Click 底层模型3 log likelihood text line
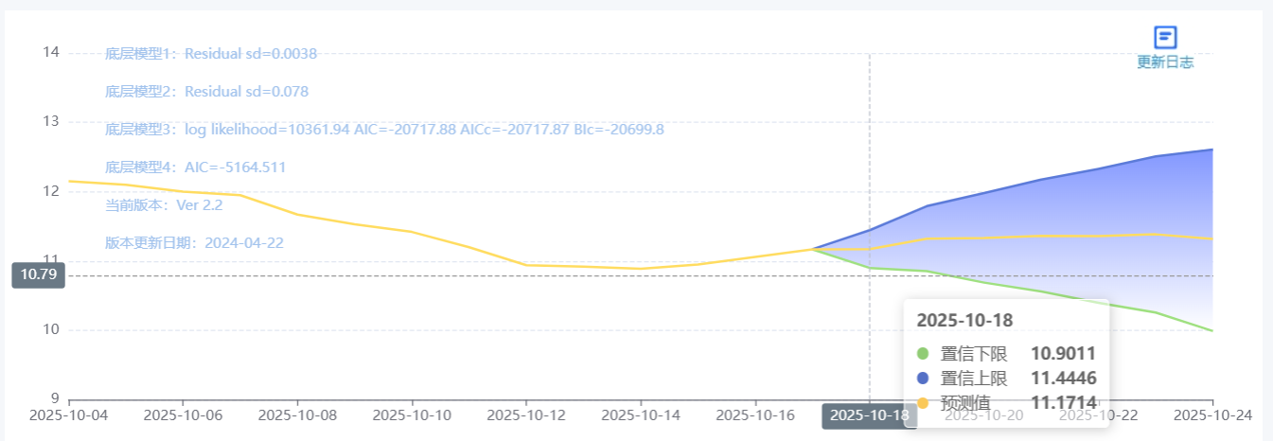The image size is (1273, 441). point(384,129)
